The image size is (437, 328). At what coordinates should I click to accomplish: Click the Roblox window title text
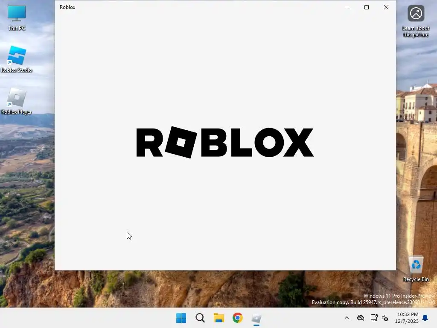click(x=67, y=7)
